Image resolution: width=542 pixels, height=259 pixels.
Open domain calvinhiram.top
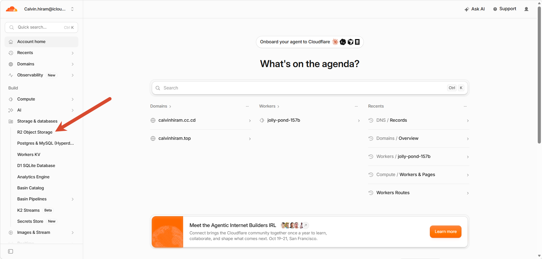coord(201,139)
